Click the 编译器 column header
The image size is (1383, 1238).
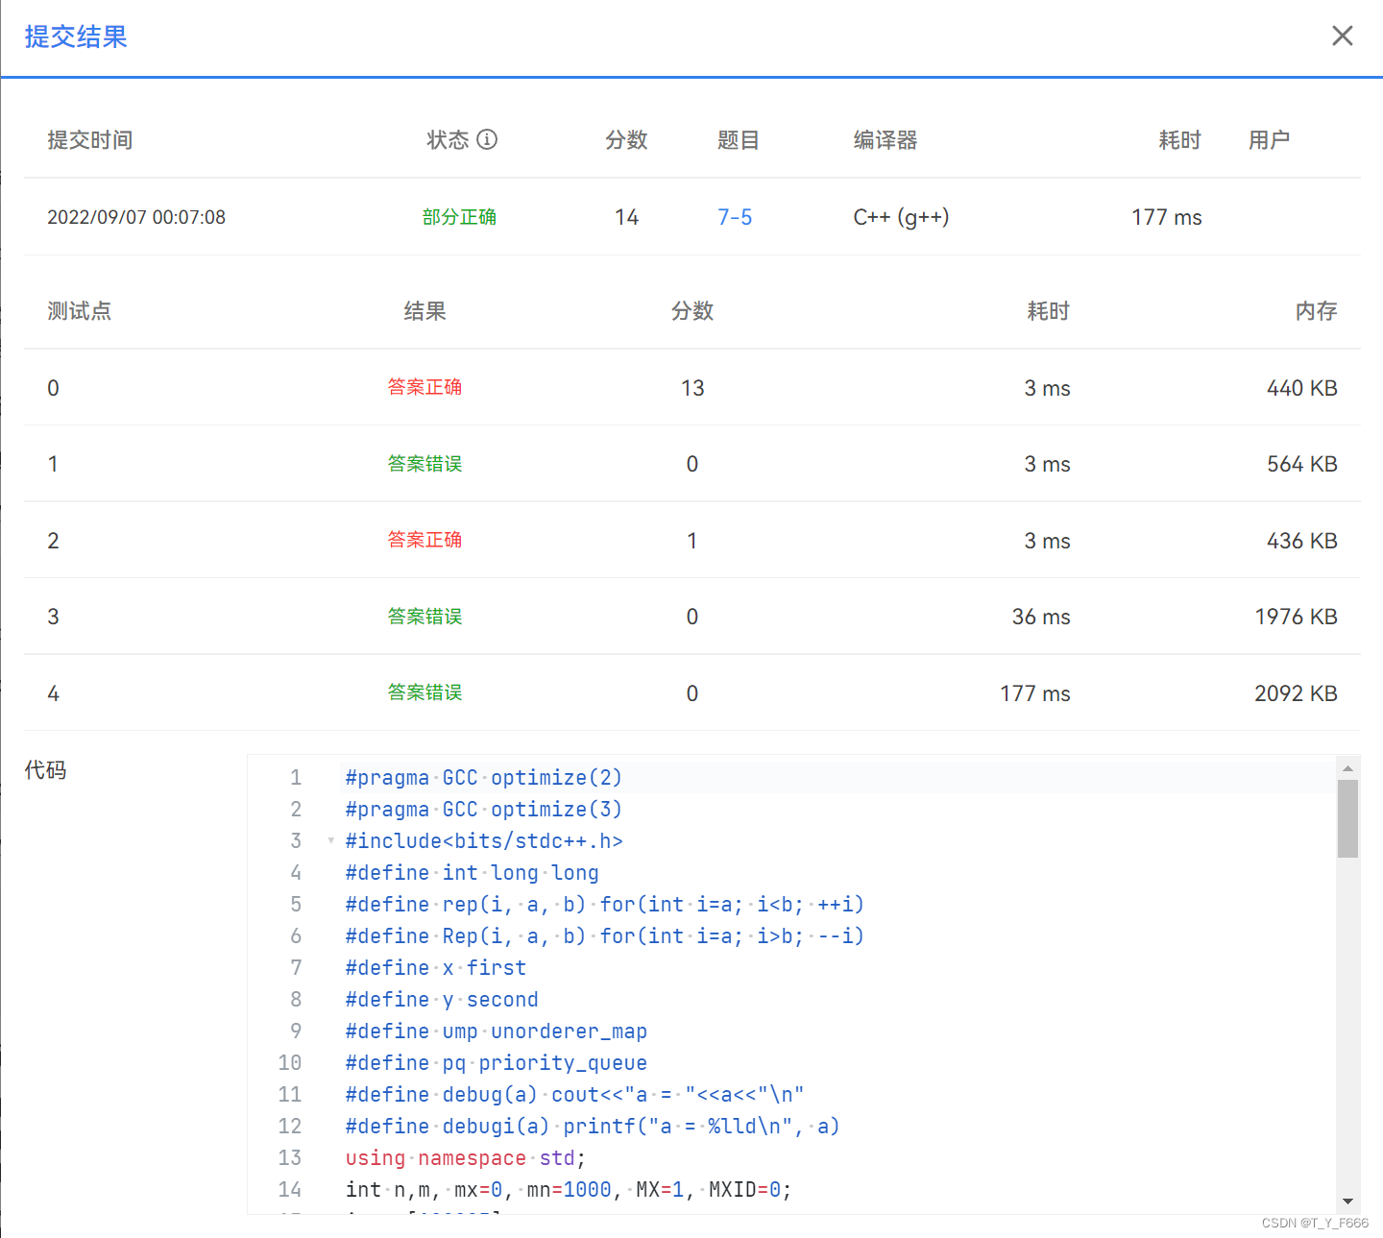885,140
